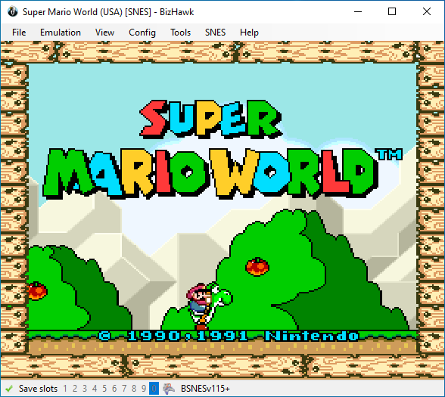Select save slot 1

pyautogui.click(x=65, y=388)
